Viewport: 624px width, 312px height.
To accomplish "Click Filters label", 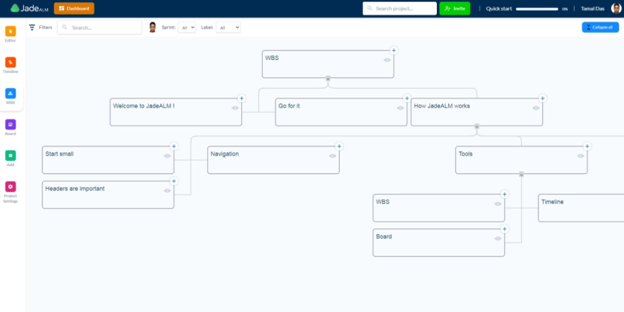I will (46, 27).
